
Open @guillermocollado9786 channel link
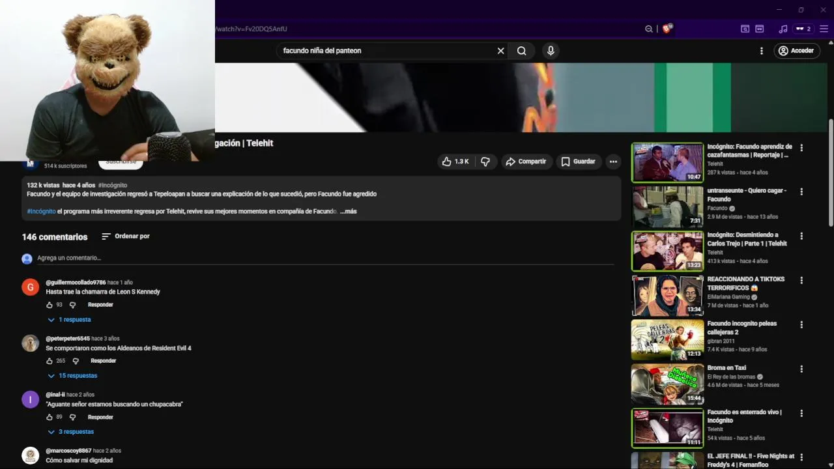tap(76, 283)
